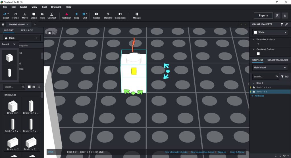Collapse the Favorite Colors section
291x158 pixels.
point(254,39)
